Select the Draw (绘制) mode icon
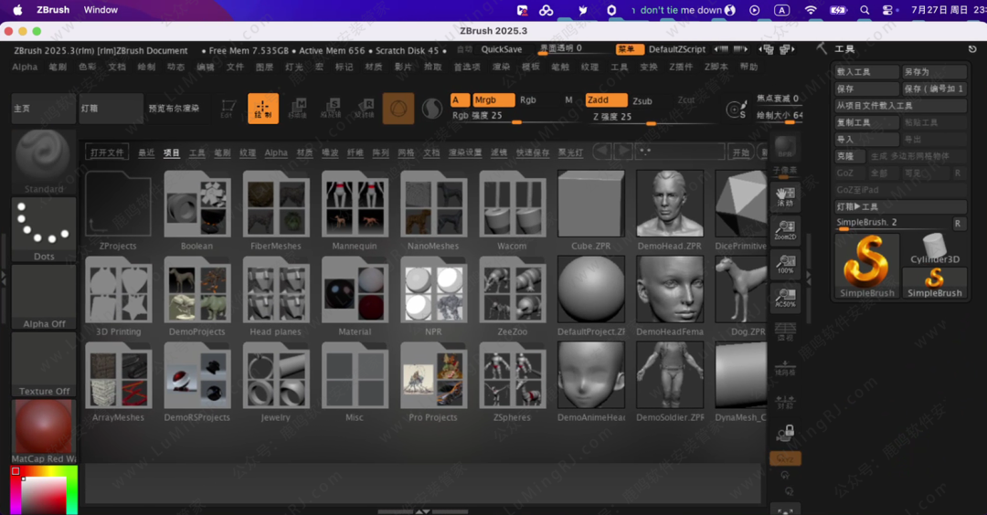The height and width of the screenshot is (515, 987). [263, 109]
